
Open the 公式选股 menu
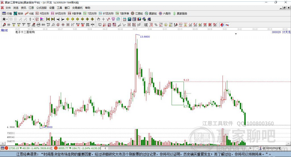(41, 8)
